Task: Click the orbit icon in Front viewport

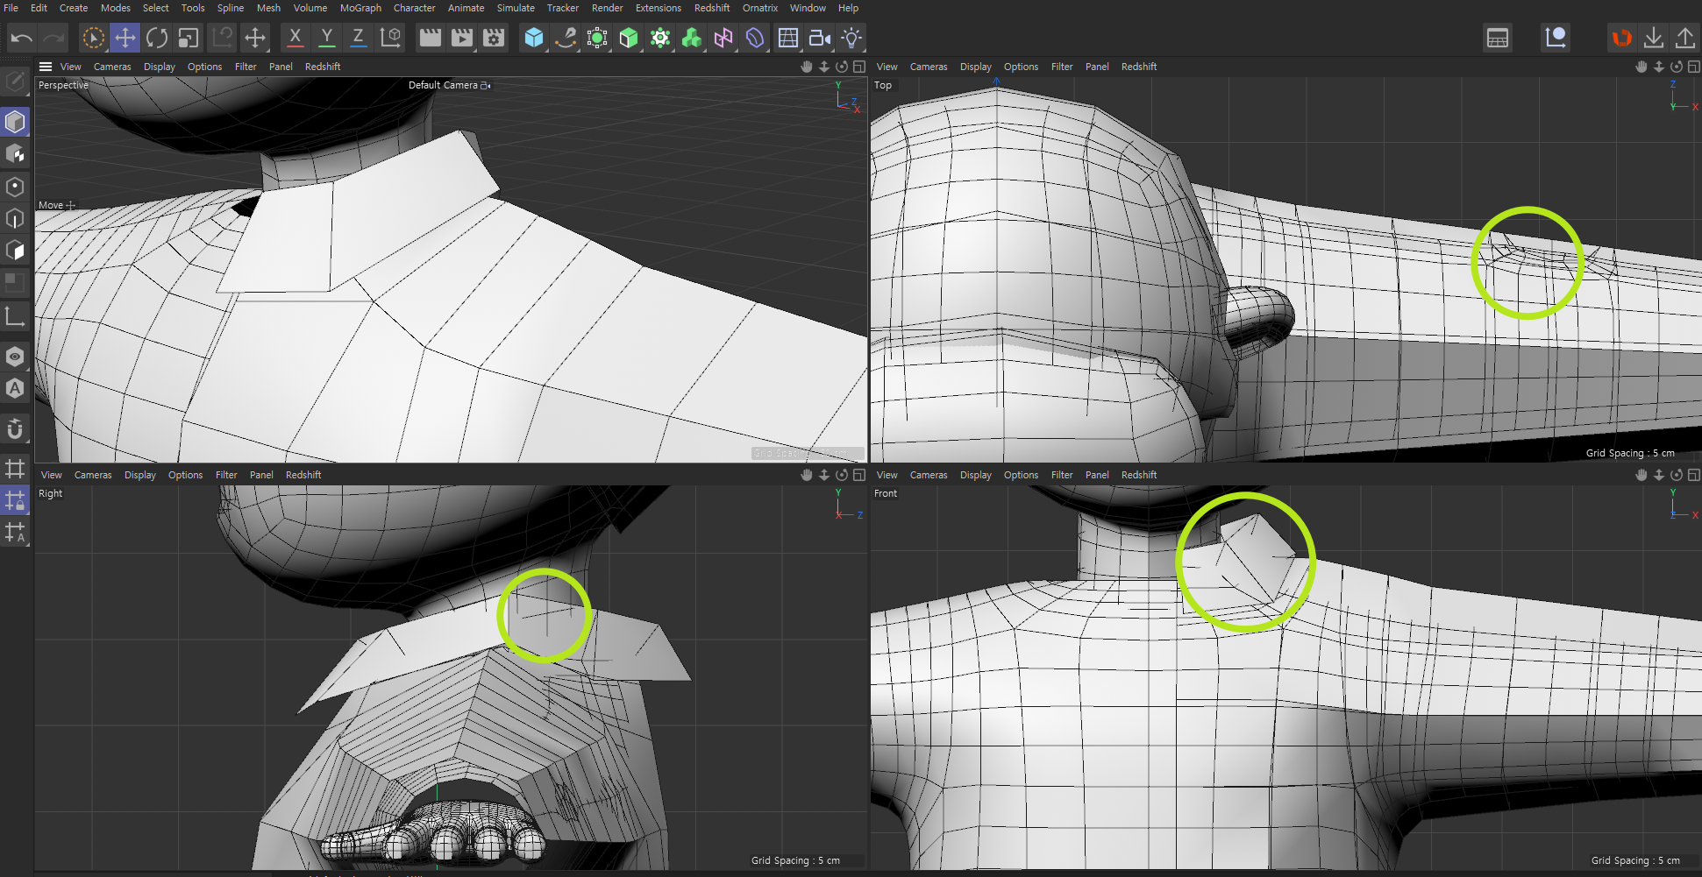Action: (1677, 475)
